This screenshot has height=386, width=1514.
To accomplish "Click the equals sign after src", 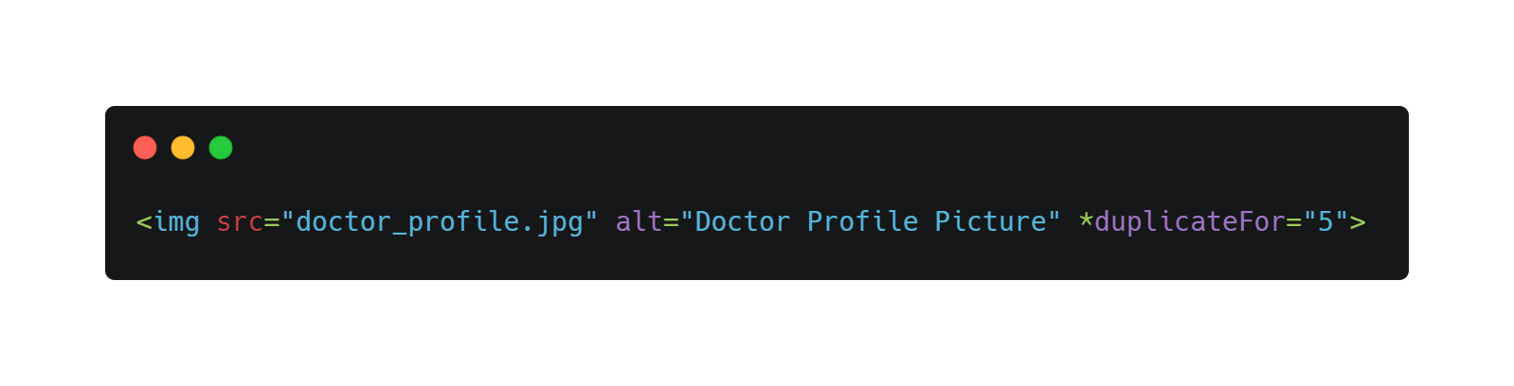I will (272, 222).
